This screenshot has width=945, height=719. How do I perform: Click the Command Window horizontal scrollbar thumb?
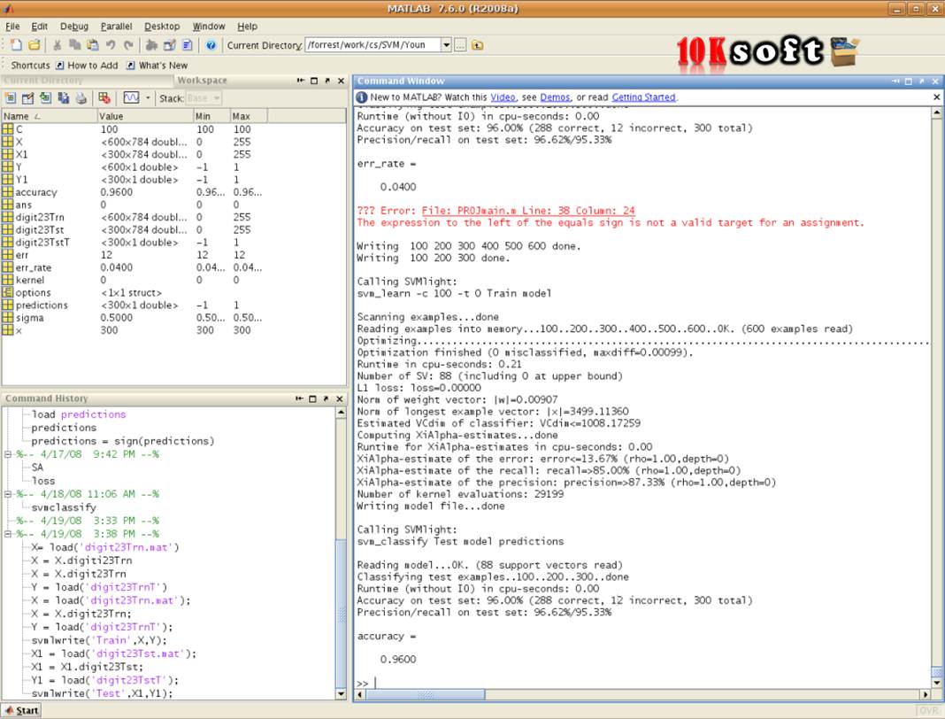(x=426, y=695)
